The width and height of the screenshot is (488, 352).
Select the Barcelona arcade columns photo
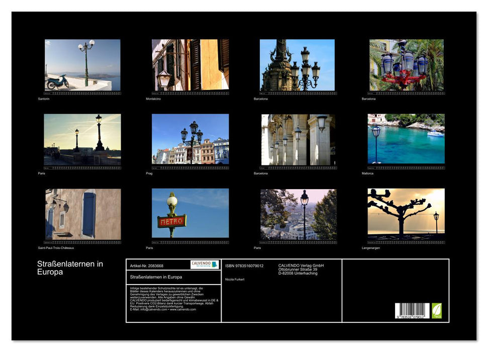[298, 139]
